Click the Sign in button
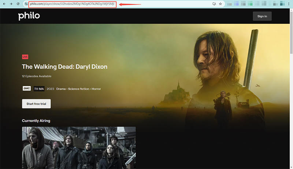Viewport: 293px width, 169px height. tap(262, 16)
